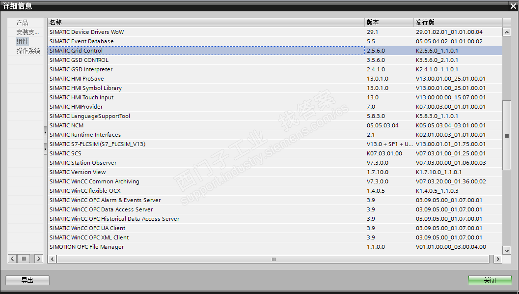Screen dimensions: 519x294
Task: Click release cell V07.03.00.00_01.06.00.03
Action: (x=458, y=162)
